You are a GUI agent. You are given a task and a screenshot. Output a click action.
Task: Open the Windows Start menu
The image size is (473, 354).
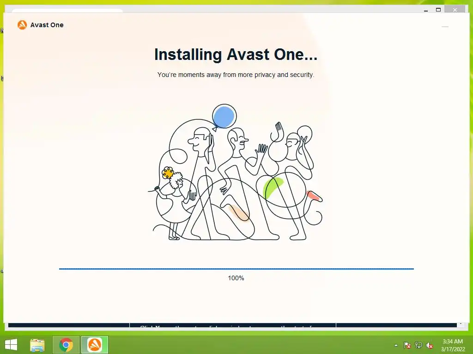coord(11,345)
